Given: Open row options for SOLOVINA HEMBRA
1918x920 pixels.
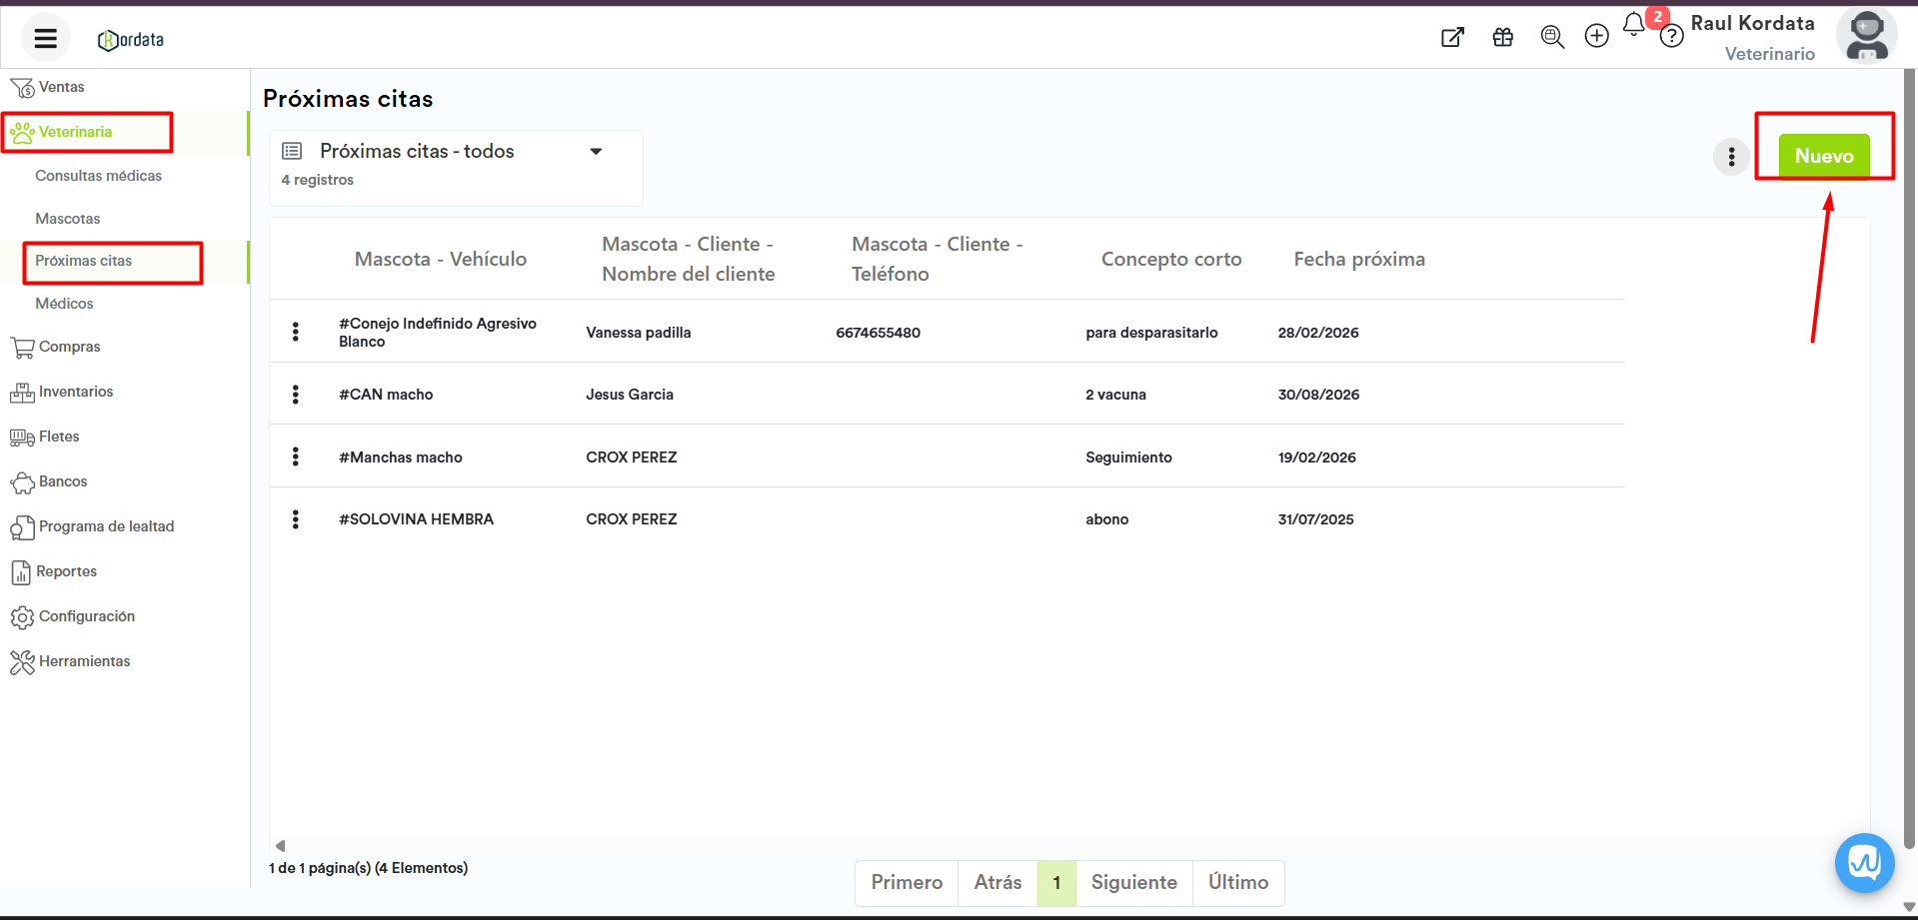Looking at the screenshot, I should 296,519.
